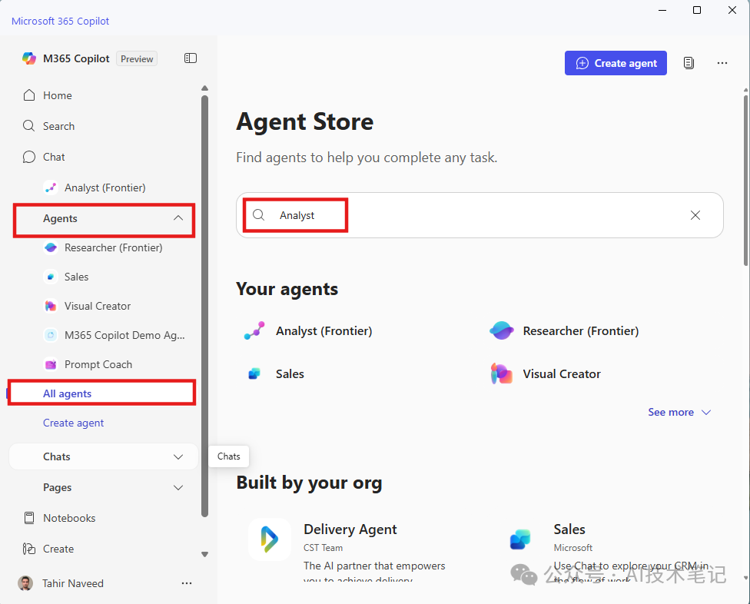Click the Delivery Agent logo
The height and width of the screenshot is (604, 750).
[x=269, y=539]
